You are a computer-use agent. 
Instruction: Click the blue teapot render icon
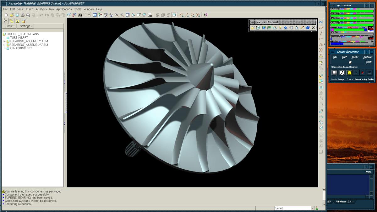click(308, 28)
